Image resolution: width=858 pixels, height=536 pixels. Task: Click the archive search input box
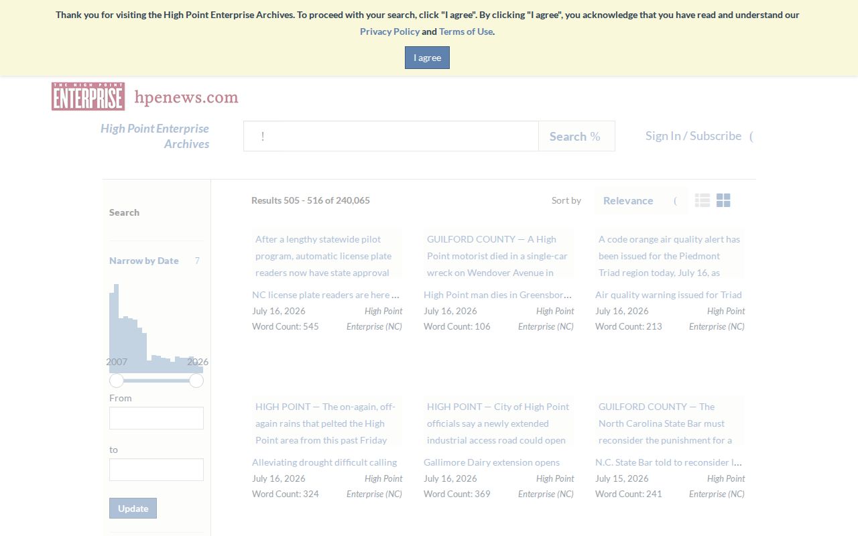(x=391, y=136)
